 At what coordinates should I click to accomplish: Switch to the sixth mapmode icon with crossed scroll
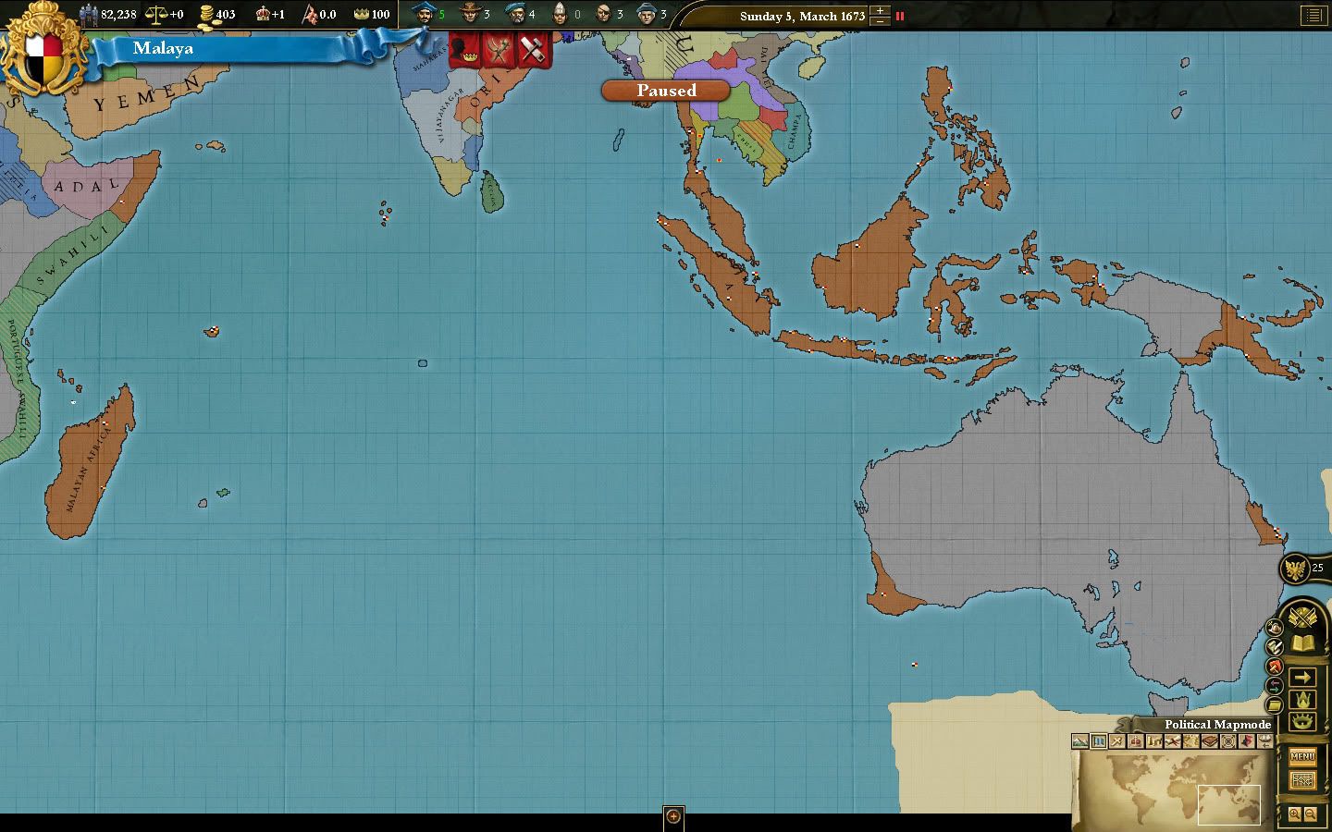coord(1172,740)
